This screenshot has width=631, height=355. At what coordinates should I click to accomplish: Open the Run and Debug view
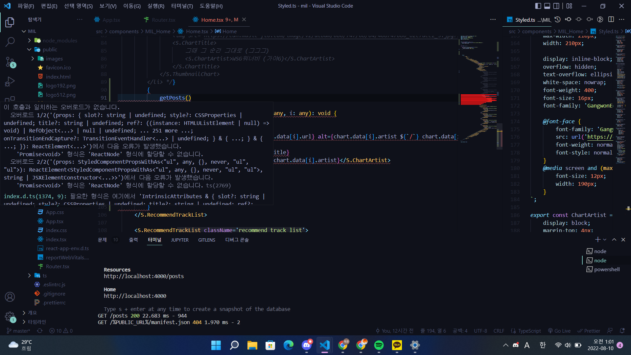pos(10,81)
